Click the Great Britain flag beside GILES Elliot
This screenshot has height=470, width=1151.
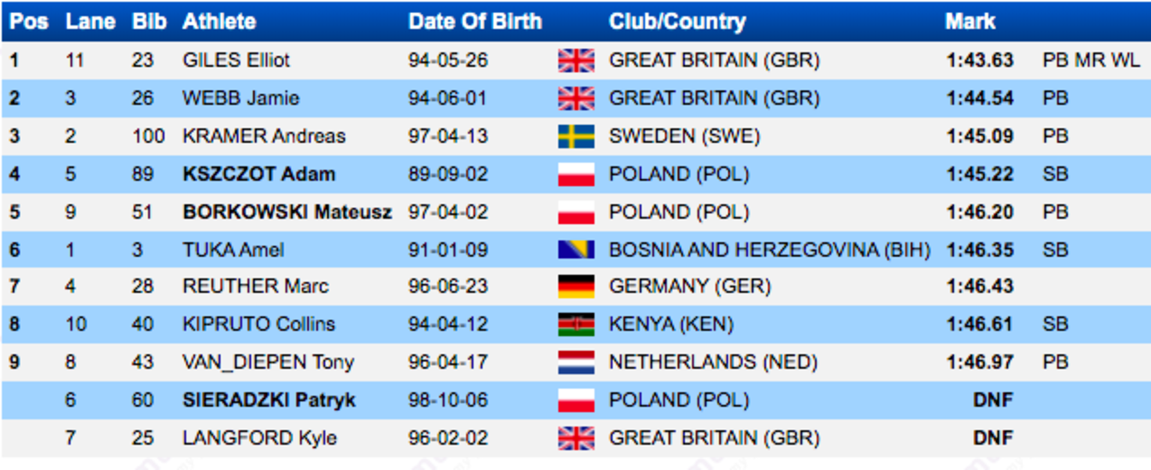tap(576, 61)
